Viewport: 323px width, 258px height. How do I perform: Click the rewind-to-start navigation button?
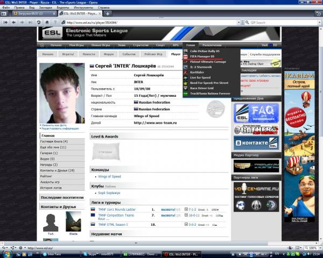tap(5, 22)
